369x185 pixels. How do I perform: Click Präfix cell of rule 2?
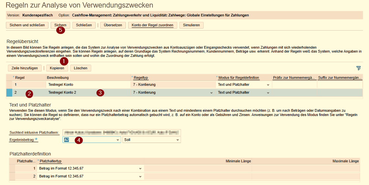coord(295,93)
